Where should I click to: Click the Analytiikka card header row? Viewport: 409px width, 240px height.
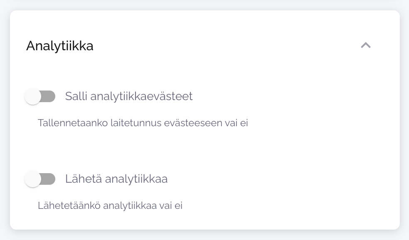pyautogui.click(x=204, y=46)
